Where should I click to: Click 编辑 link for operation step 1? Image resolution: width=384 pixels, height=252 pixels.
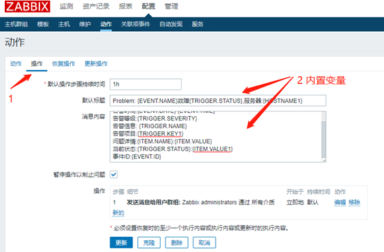point(340,202)
